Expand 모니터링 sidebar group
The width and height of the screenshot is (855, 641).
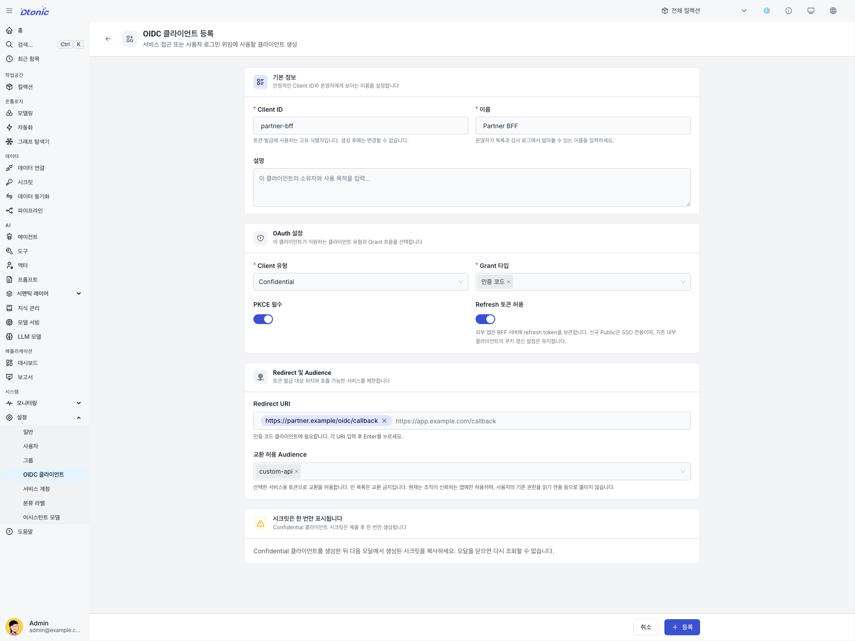coord(45,403)
